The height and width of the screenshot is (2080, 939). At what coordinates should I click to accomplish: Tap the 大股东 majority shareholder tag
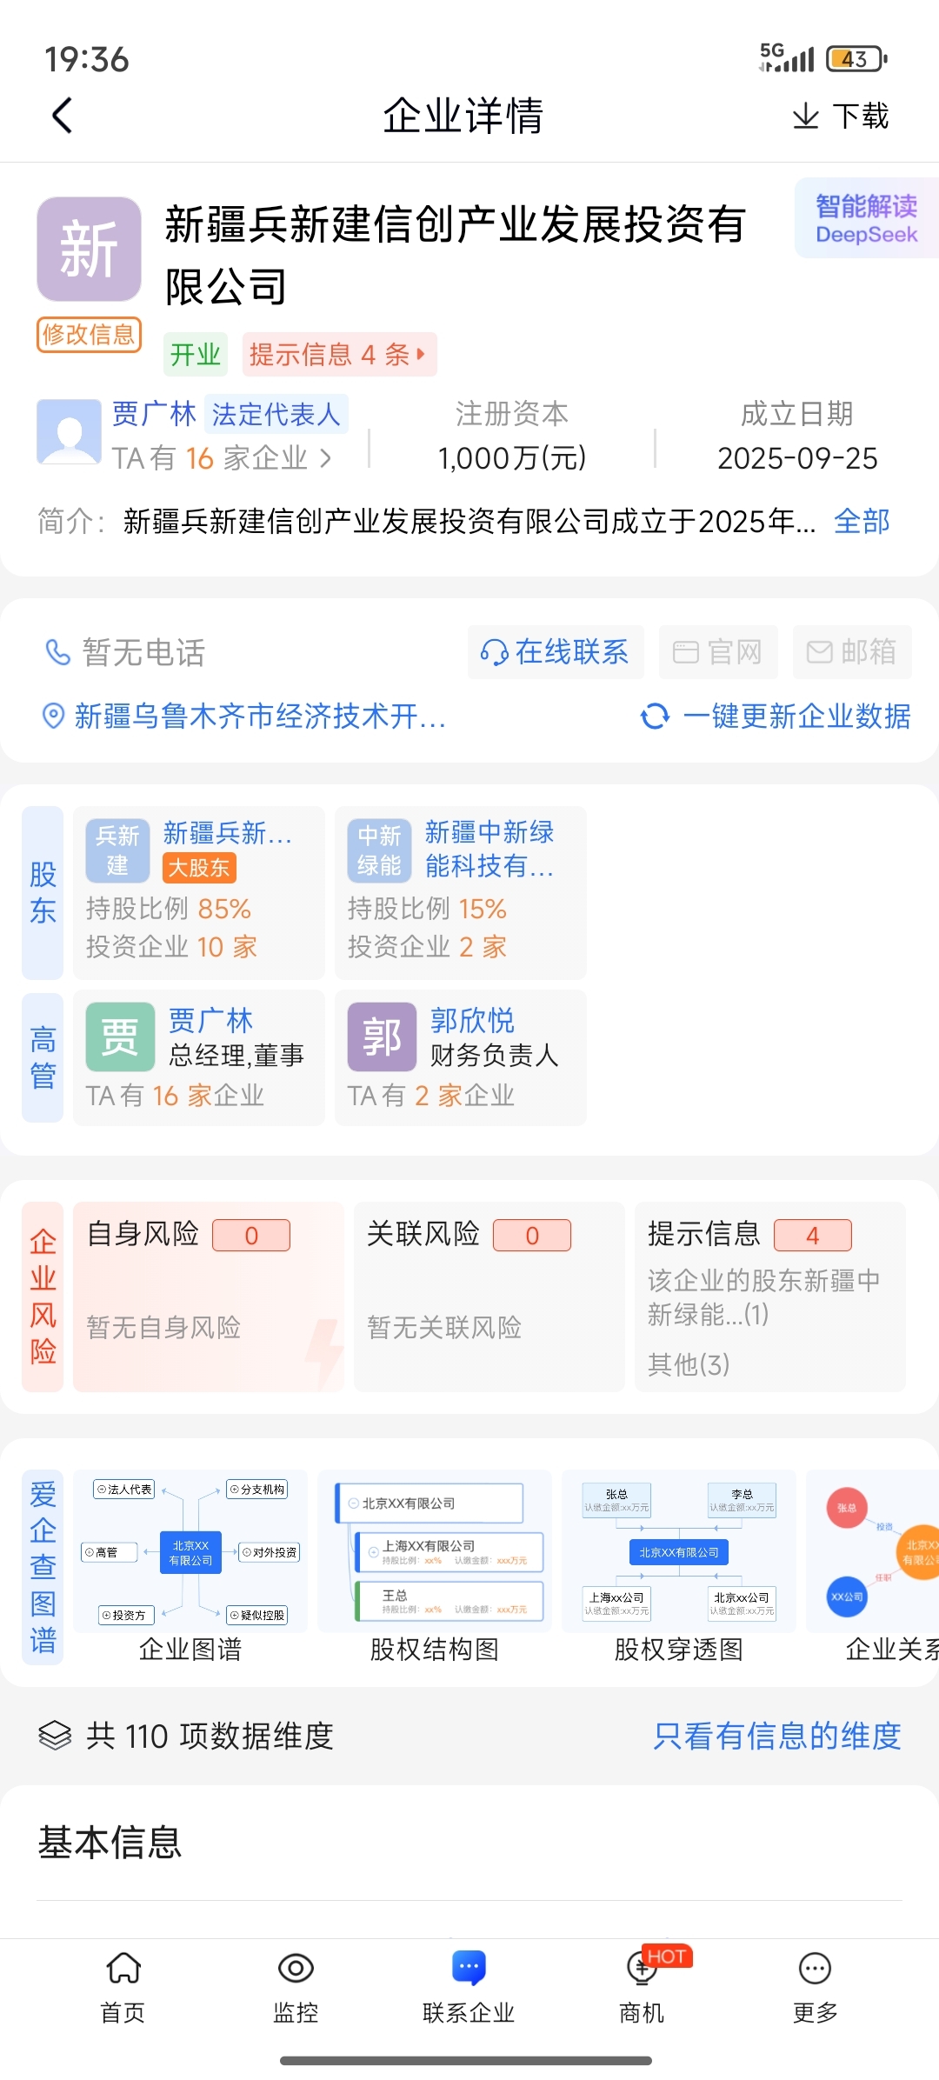[x=199, y=868]
